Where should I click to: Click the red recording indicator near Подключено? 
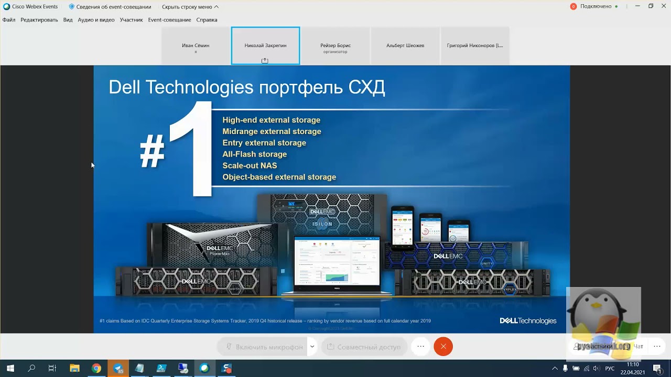pos(573,6)
